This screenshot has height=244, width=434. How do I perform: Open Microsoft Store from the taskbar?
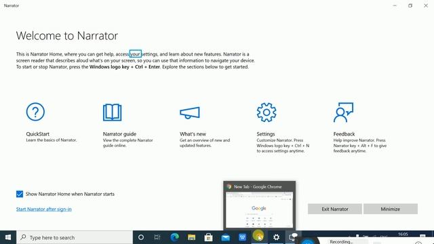(x=208, y=237)
